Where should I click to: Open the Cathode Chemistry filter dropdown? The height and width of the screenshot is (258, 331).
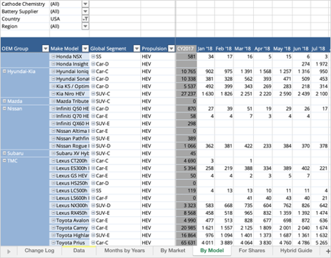(85, 4)
